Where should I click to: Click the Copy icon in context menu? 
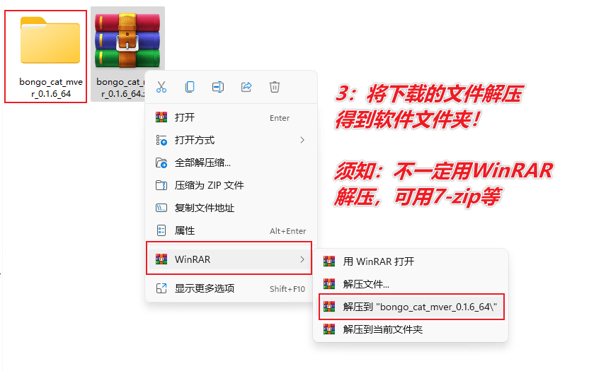(190, 87)
